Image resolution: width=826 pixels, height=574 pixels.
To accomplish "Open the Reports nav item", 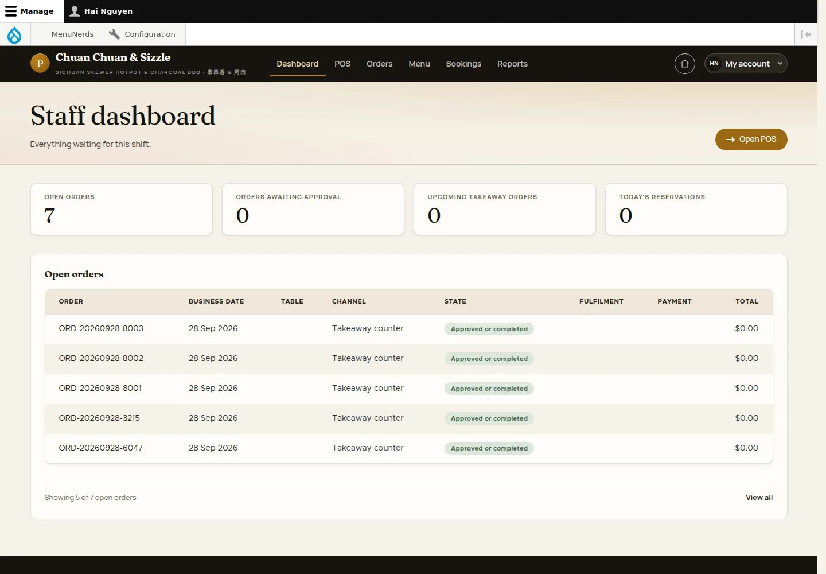I will point(512,64).
